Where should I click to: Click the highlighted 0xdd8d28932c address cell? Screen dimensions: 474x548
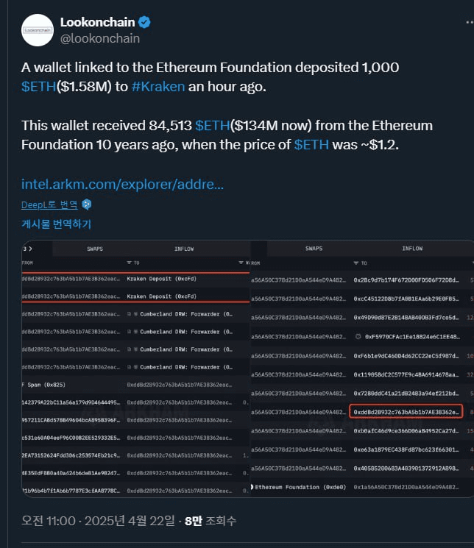point(406,412)
